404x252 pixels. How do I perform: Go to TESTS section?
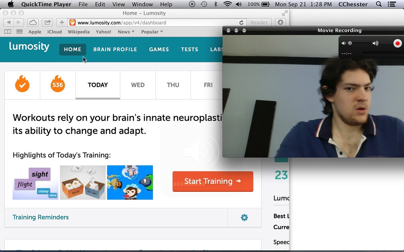pyautogui.click(x=190, y=49)
